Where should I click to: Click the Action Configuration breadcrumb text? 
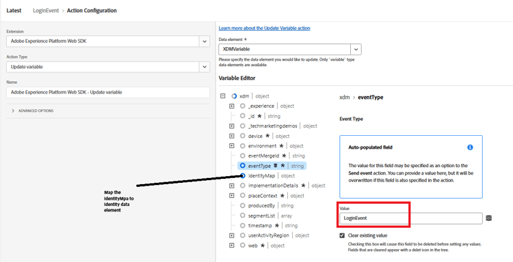tap(92, 10)
